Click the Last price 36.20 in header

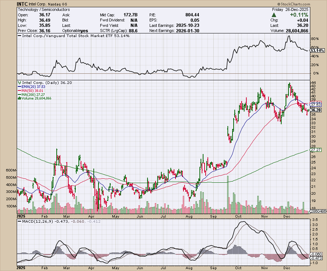click(x=303, y=25)
